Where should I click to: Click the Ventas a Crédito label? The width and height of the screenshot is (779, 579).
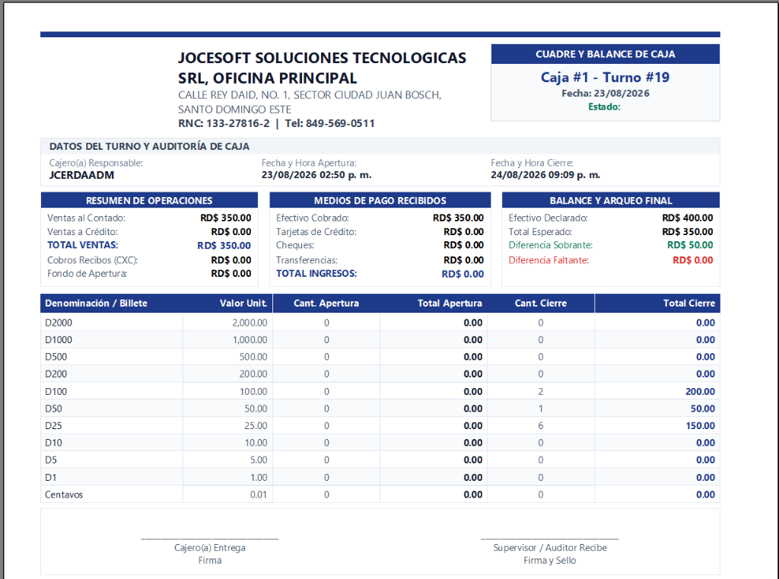coord(82,231)
